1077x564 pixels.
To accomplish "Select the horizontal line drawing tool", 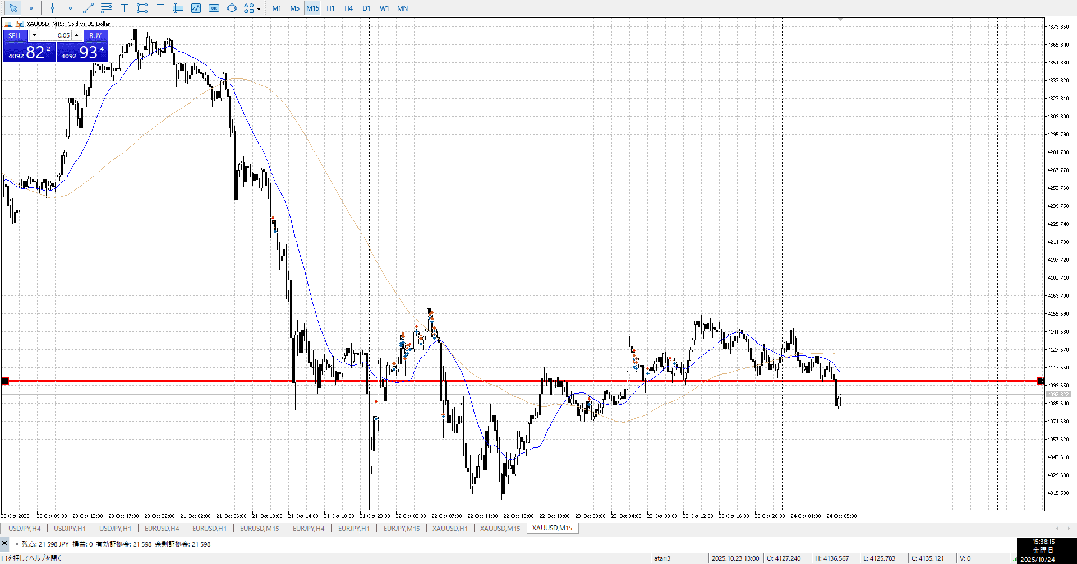I will (x=70, y=8).
